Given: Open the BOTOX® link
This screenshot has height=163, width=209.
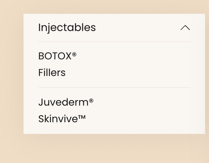Looking at the screenshot, I should tap(57, 56).
